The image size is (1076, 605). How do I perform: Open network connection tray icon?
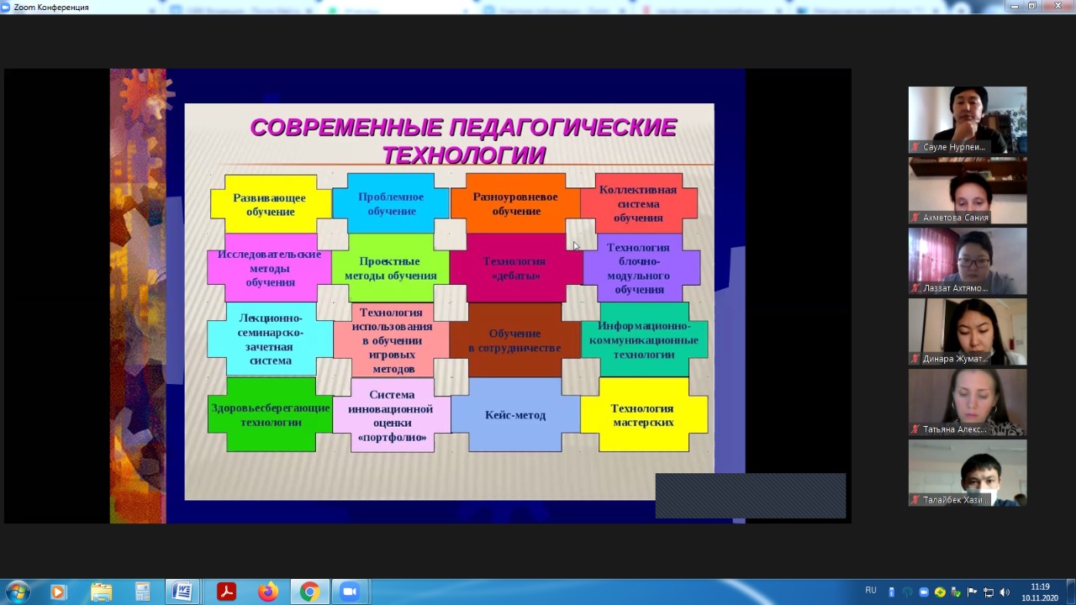(x=989, y=592)
